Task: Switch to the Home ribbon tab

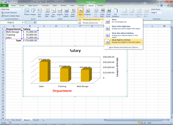Action: click(x=13, y=5)
